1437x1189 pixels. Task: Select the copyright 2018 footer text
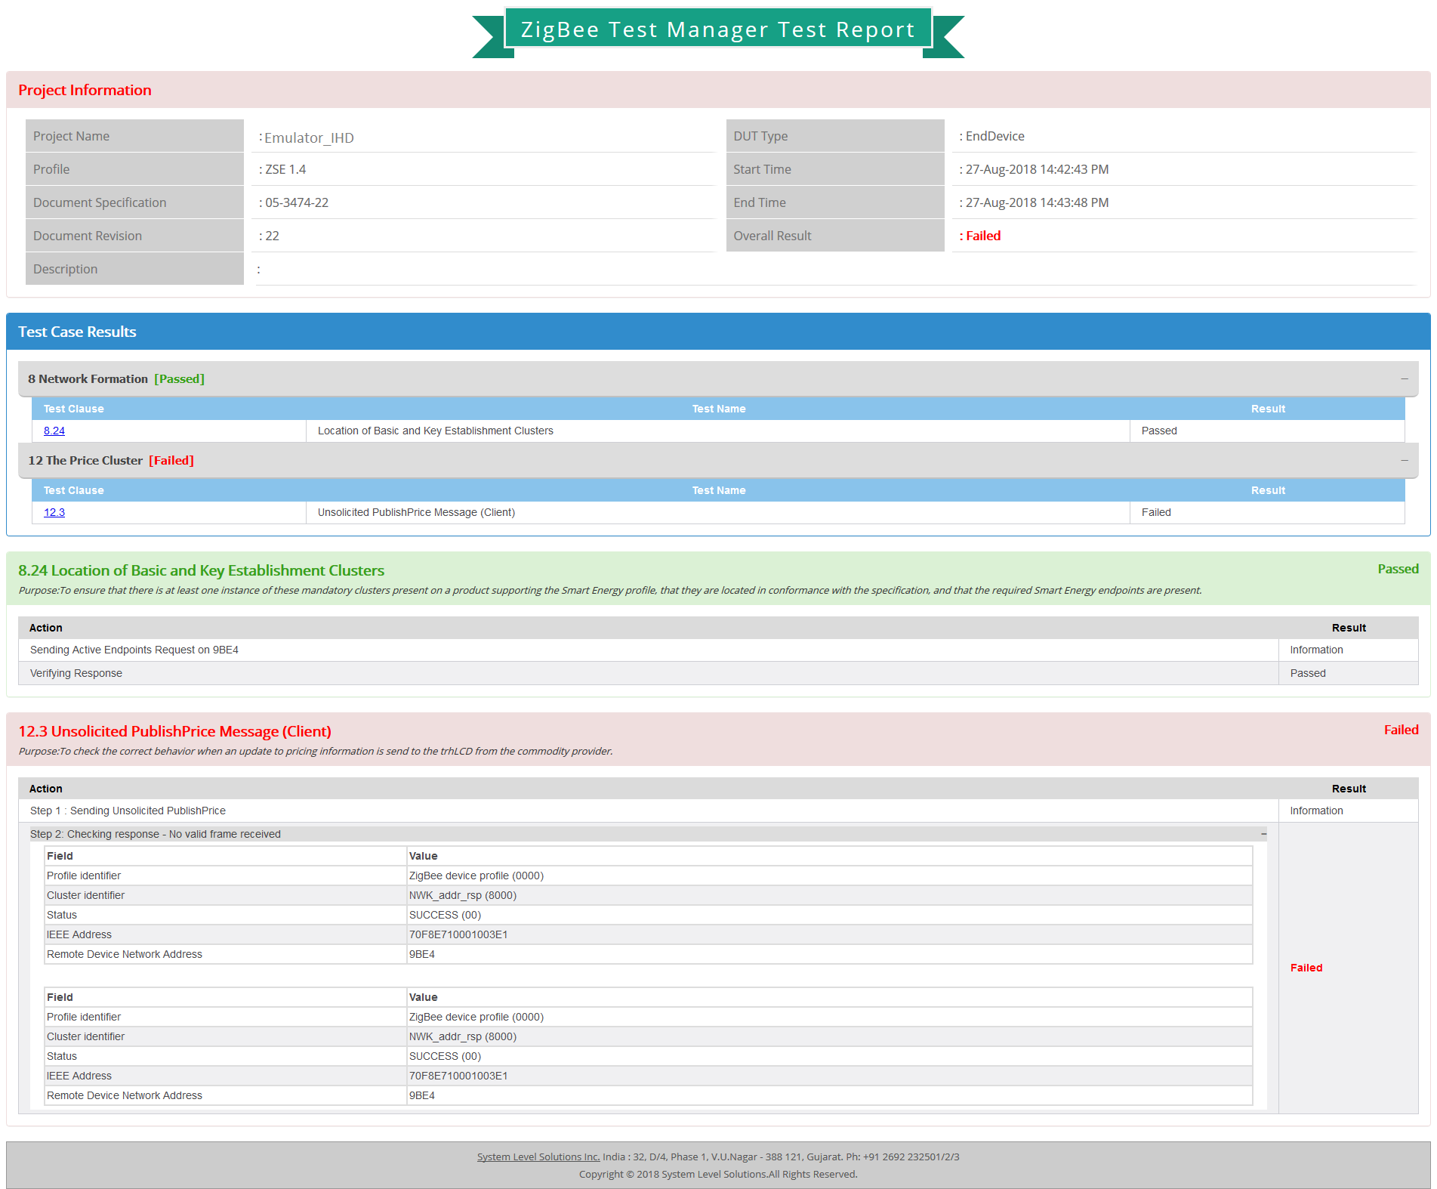(x=718, y=1174)
